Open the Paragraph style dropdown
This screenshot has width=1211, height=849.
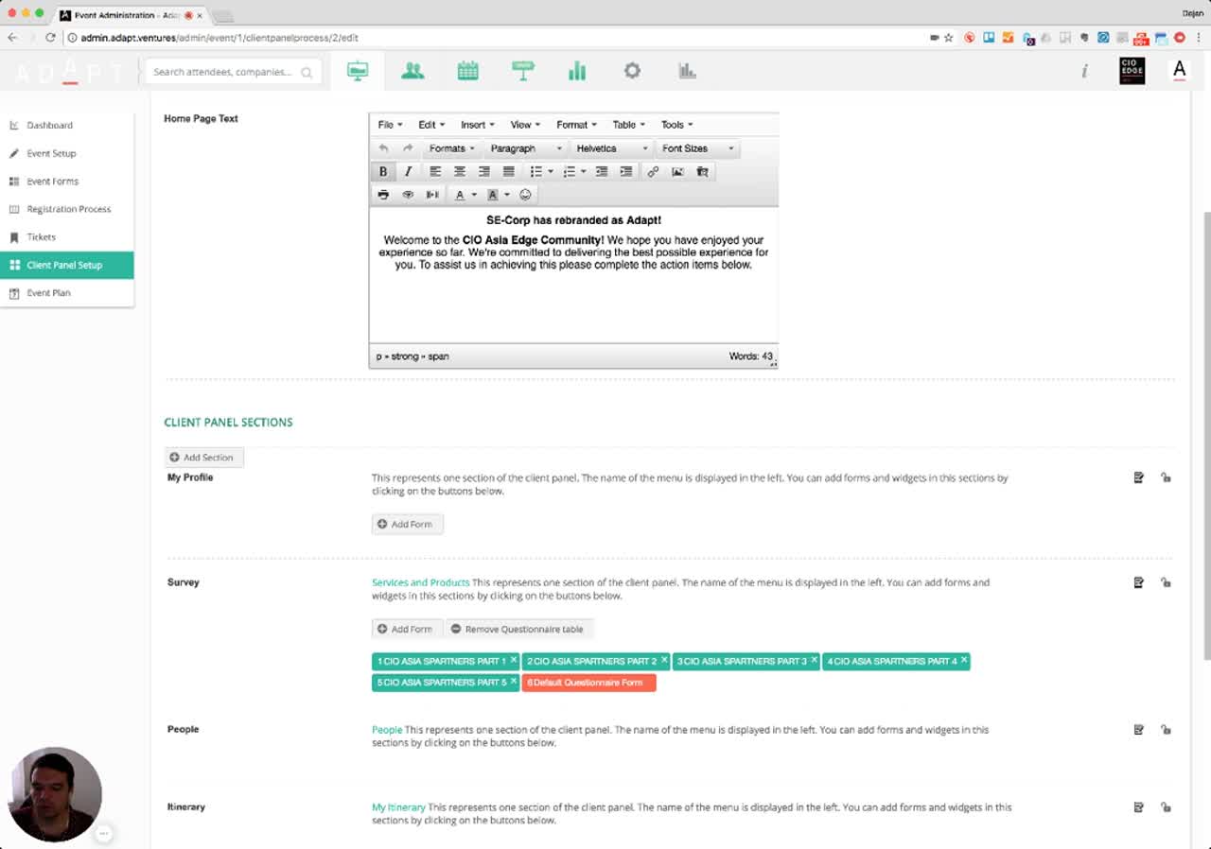point(526,148)
